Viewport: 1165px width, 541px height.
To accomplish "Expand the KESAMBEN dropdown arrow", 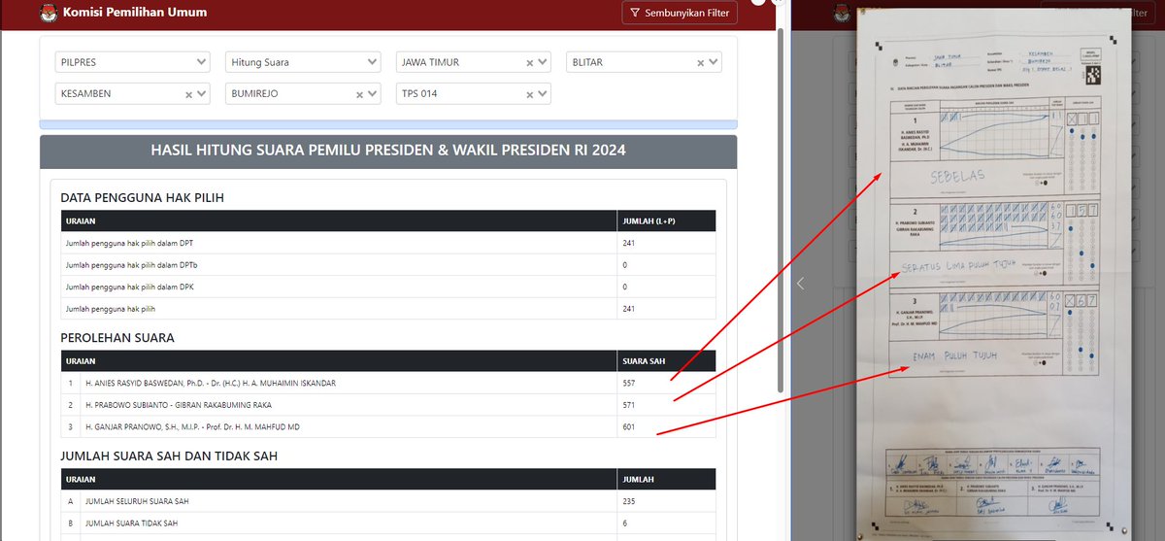I will point(201,94).
